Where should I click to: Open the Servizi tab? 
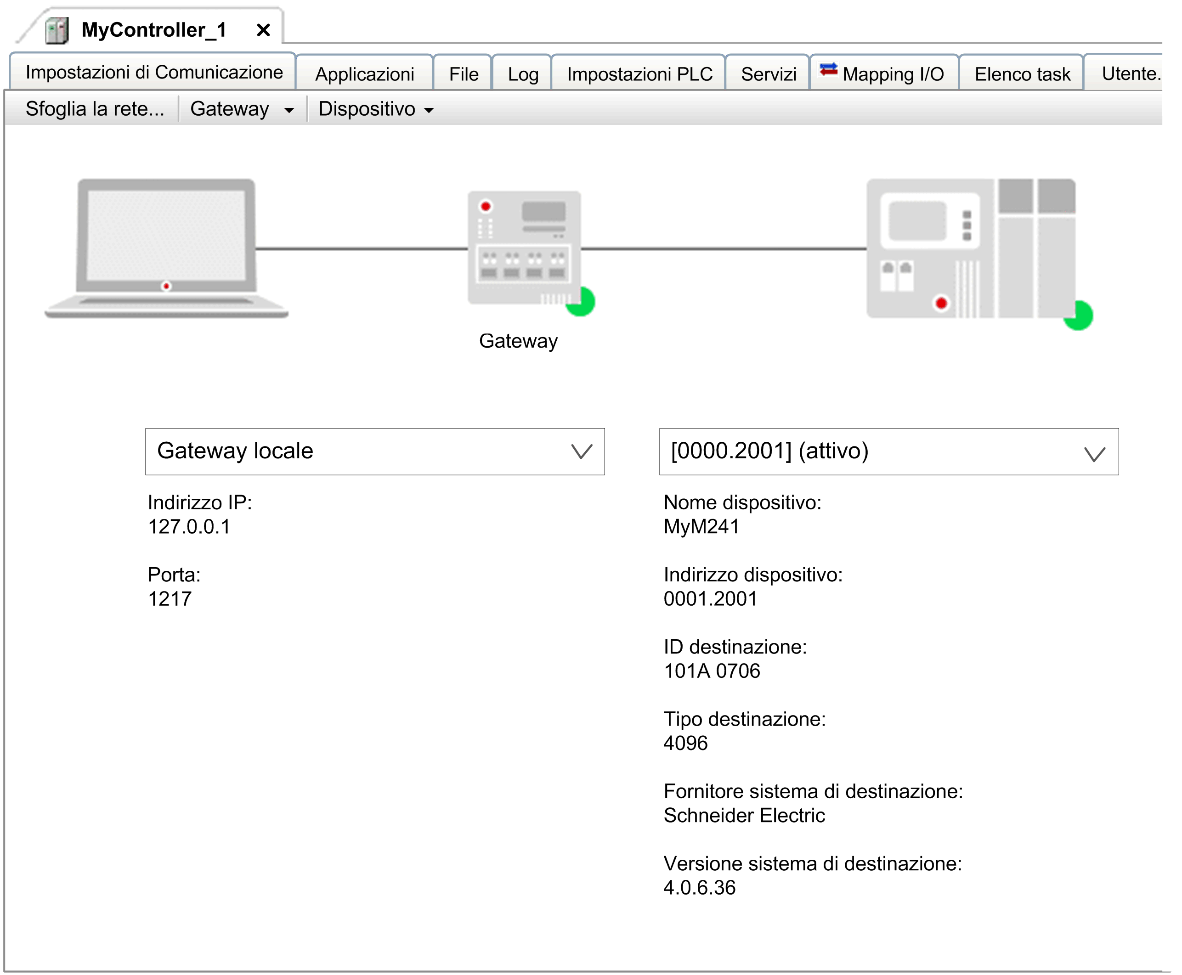(x=768, y=74)
